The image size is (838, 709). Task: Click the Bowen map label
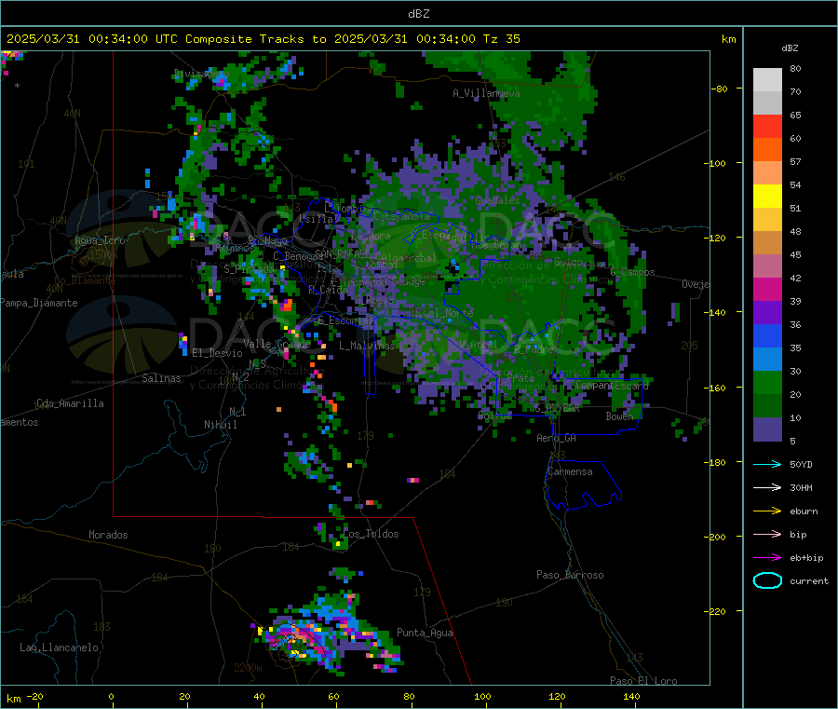pos(619,416)
